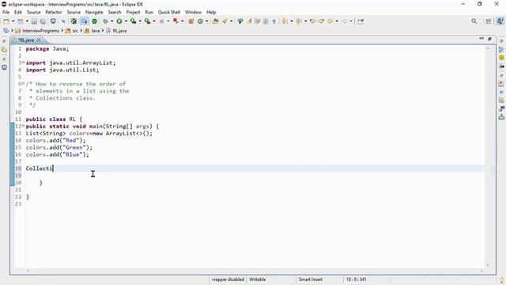Toggle the highlighted blue toolbar button

85,21
